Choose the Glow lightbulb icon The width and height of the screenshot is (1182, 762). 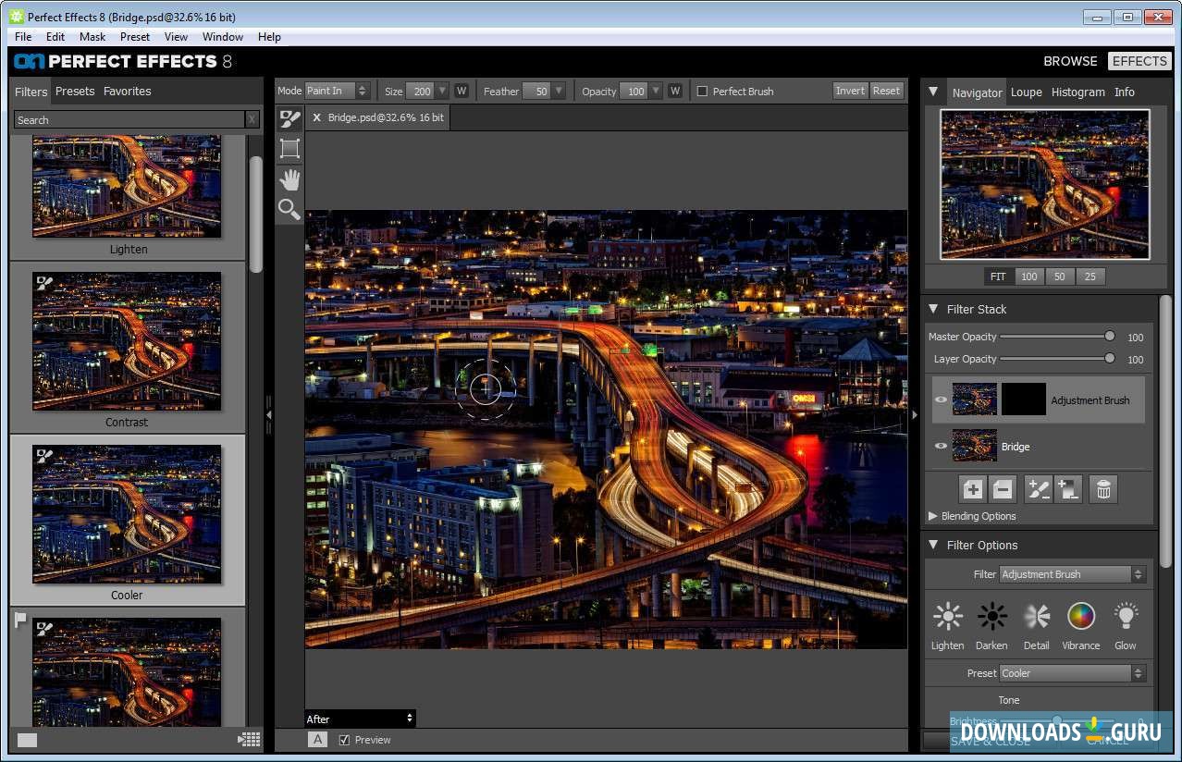pos(1125,617)
